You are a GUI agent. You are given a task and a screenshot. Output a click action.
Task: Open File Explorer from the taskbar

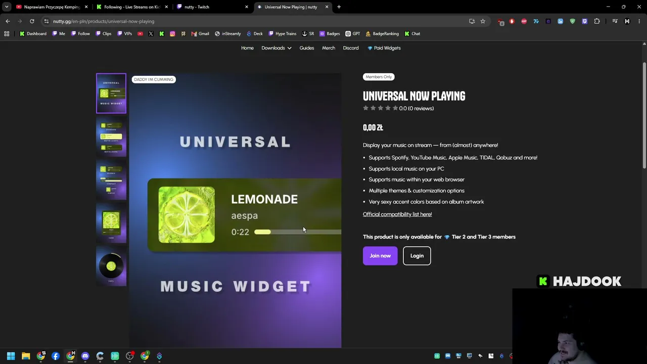coord(26,356)
